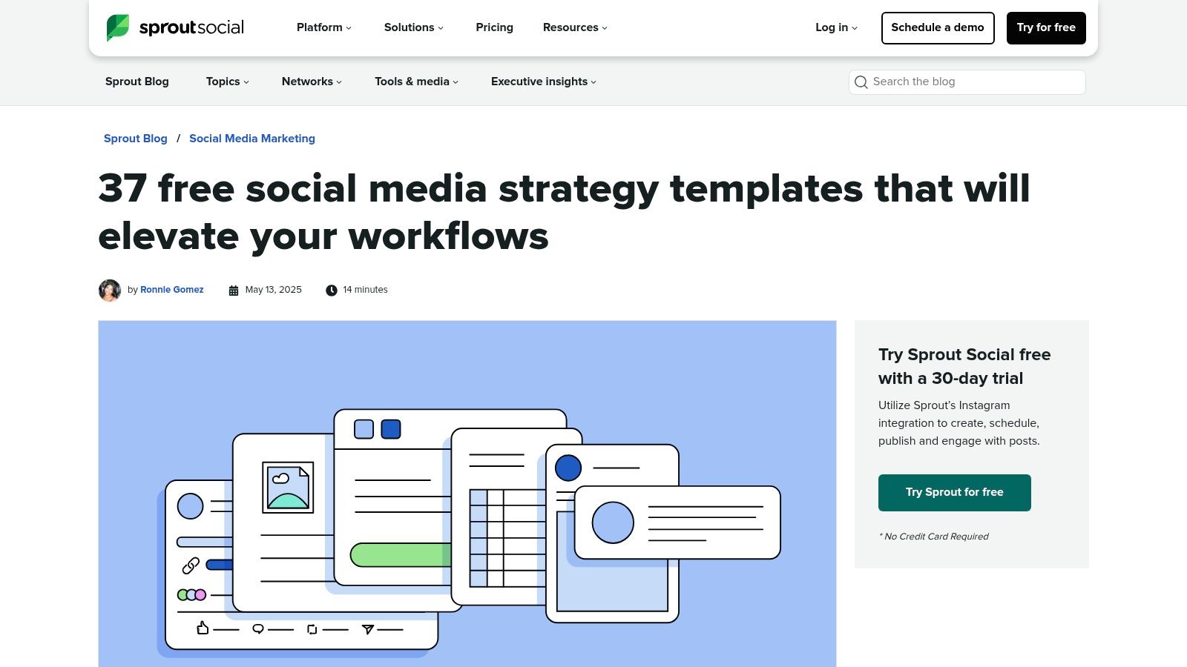The image size is (1187, 667).
Task: Click the Schedule a demo button
Action: pos(937,28)
